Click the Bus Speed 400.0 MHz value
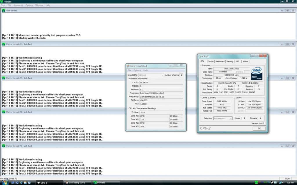 222,108
